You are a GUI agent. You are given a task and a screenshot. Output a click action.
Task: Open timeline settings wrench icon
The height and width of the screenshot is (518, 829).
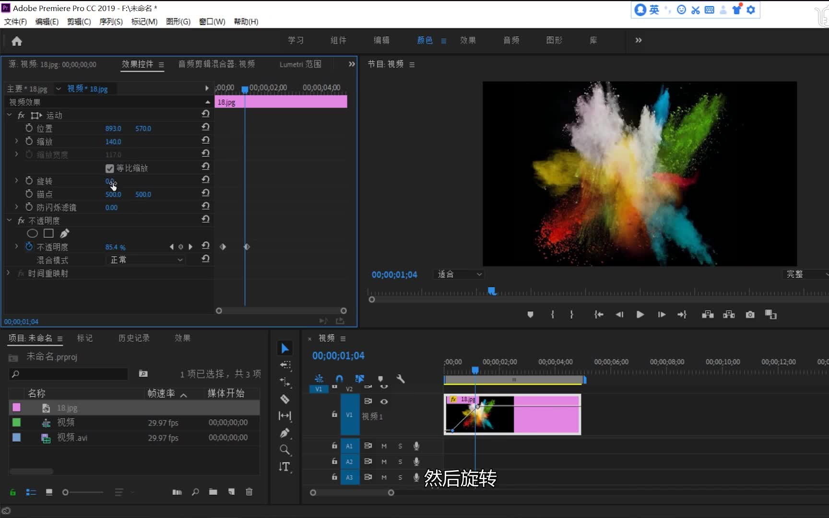pyautogui.click(x=401, y=379)
